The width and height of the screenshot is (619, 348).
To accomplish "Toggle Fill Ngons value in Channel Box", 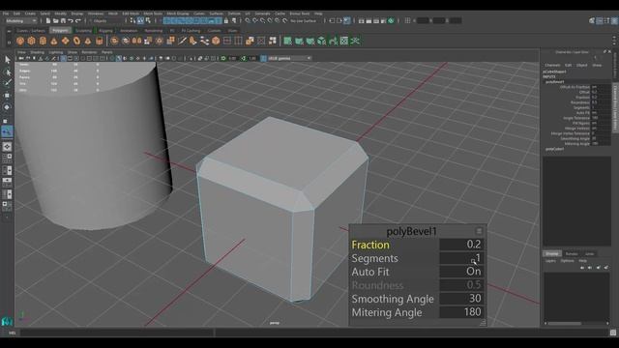I will (x=601, y=123).
